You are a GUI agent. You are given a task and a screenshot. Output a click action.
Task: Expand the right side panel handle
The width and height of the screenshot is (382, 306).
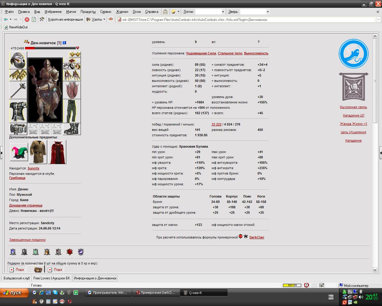[381, 153]
